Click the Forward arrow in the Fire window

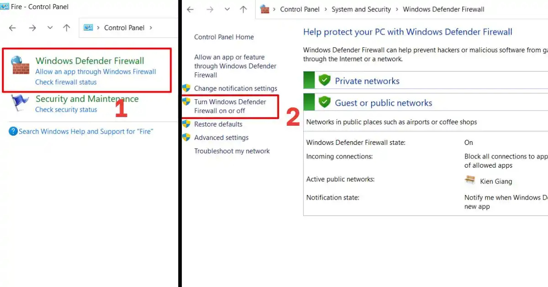coord(32,28)
